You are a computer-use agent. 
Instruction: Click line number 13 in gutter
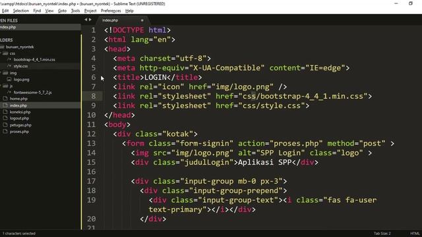click(x=91, y=144)
